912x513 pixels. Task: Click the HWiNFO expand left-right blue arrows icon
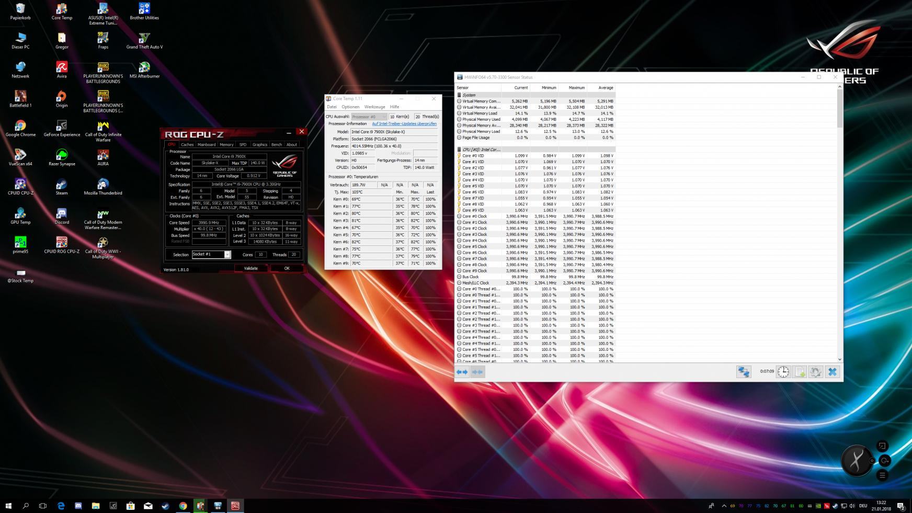462,372
